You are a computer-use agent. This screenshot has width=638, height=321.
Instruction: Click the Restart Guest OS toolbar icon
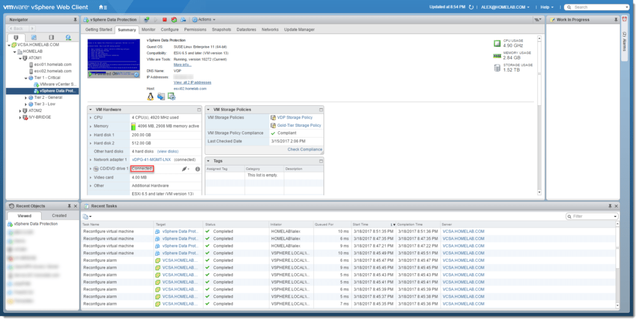[x=174, y=19]
